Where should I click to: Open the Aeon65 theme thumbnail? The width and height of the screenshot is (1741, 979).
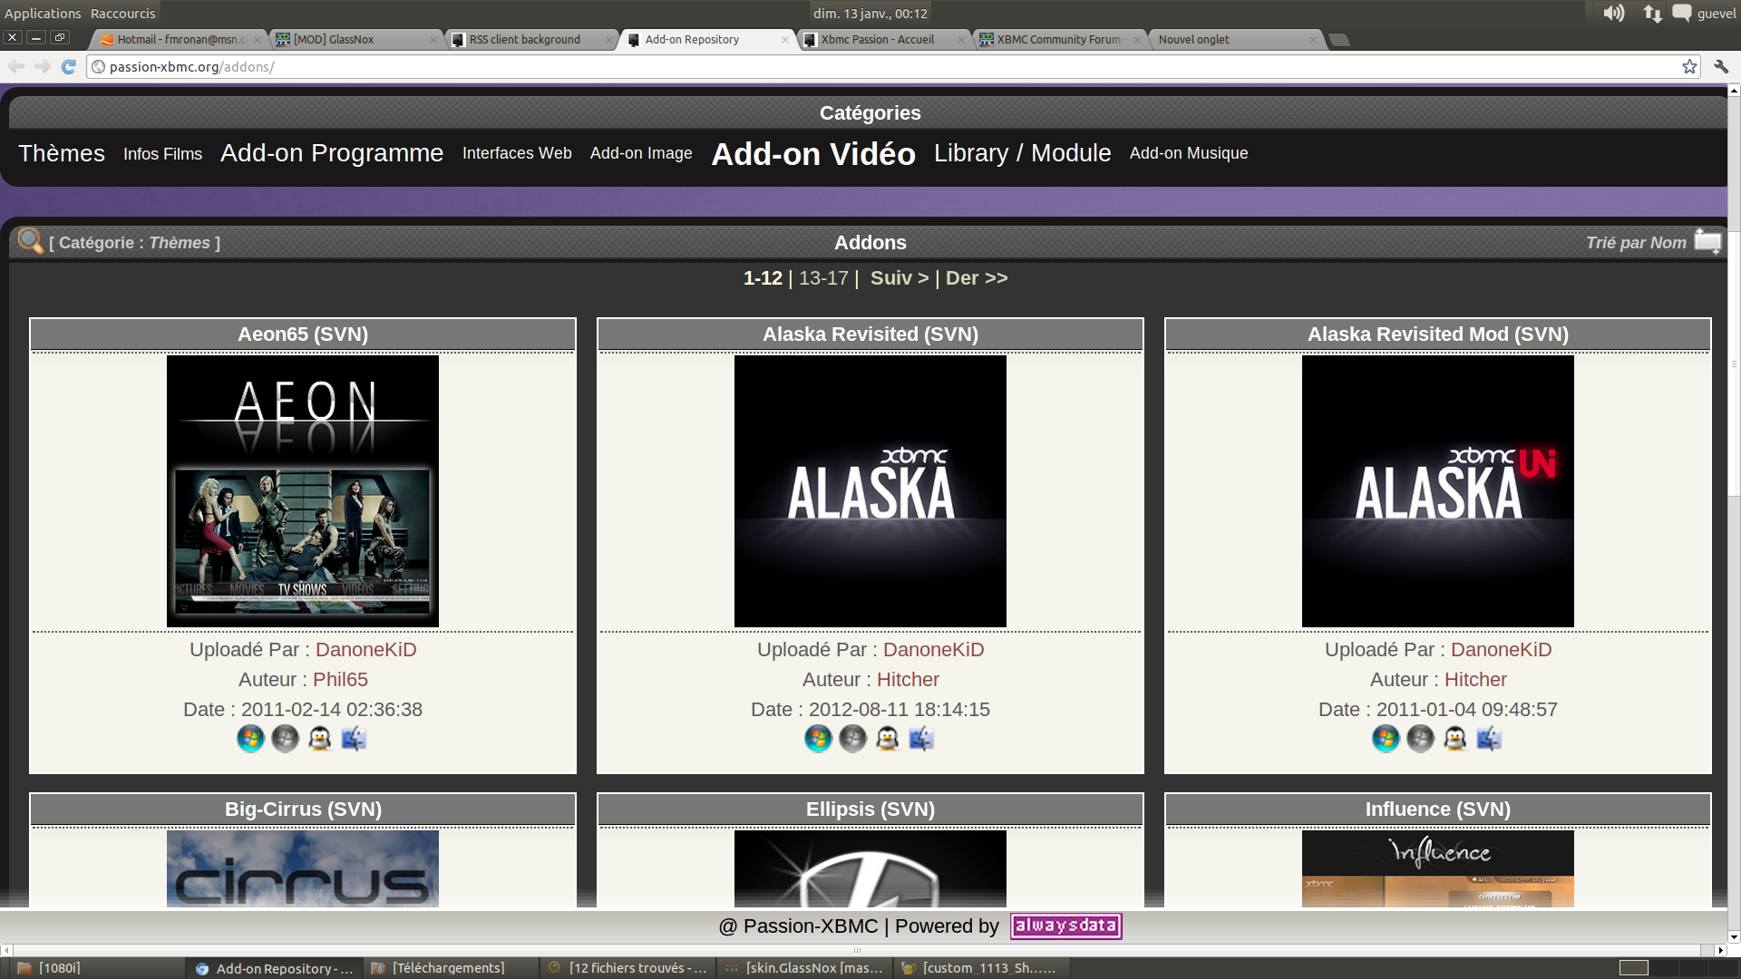(302, 490)
